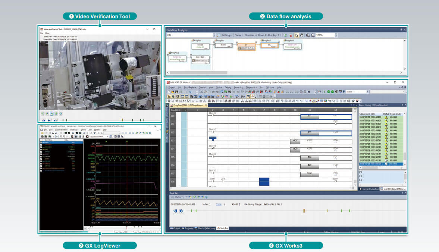
Task: Click seek forward arrow in Seek Bar
Action: pyautogui.click(x=181, y=211)
